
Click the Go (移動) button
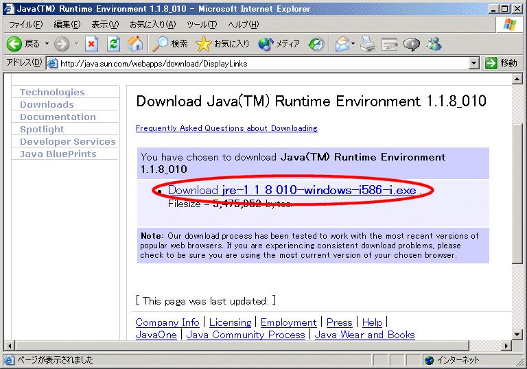(x=501, y=63)
